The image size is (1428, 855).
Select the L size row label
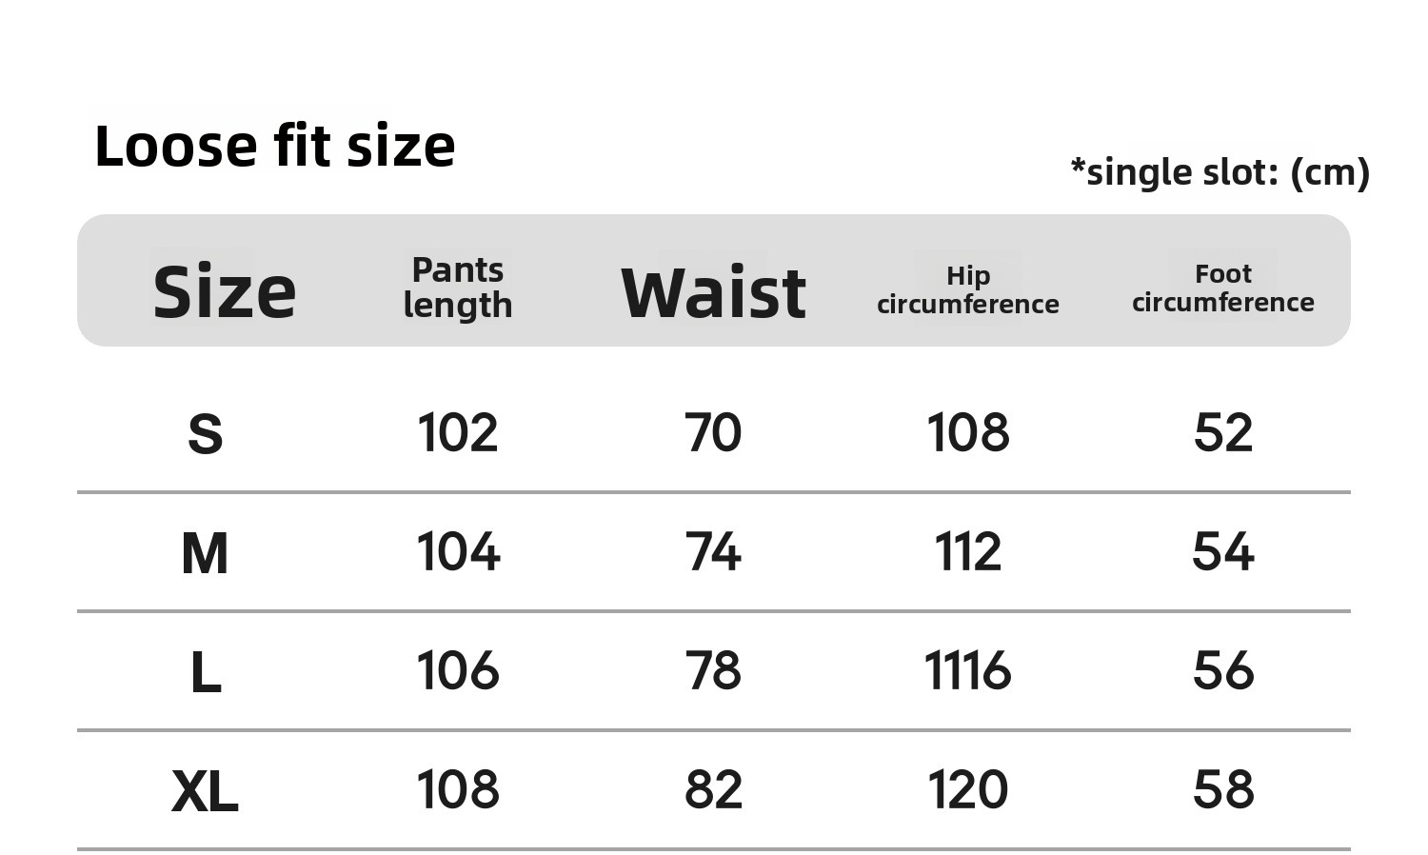[x=206, y=672]
